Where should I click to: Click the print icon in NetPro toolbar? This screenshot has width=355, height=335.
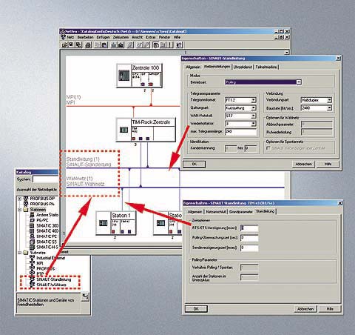pos(88,44)
